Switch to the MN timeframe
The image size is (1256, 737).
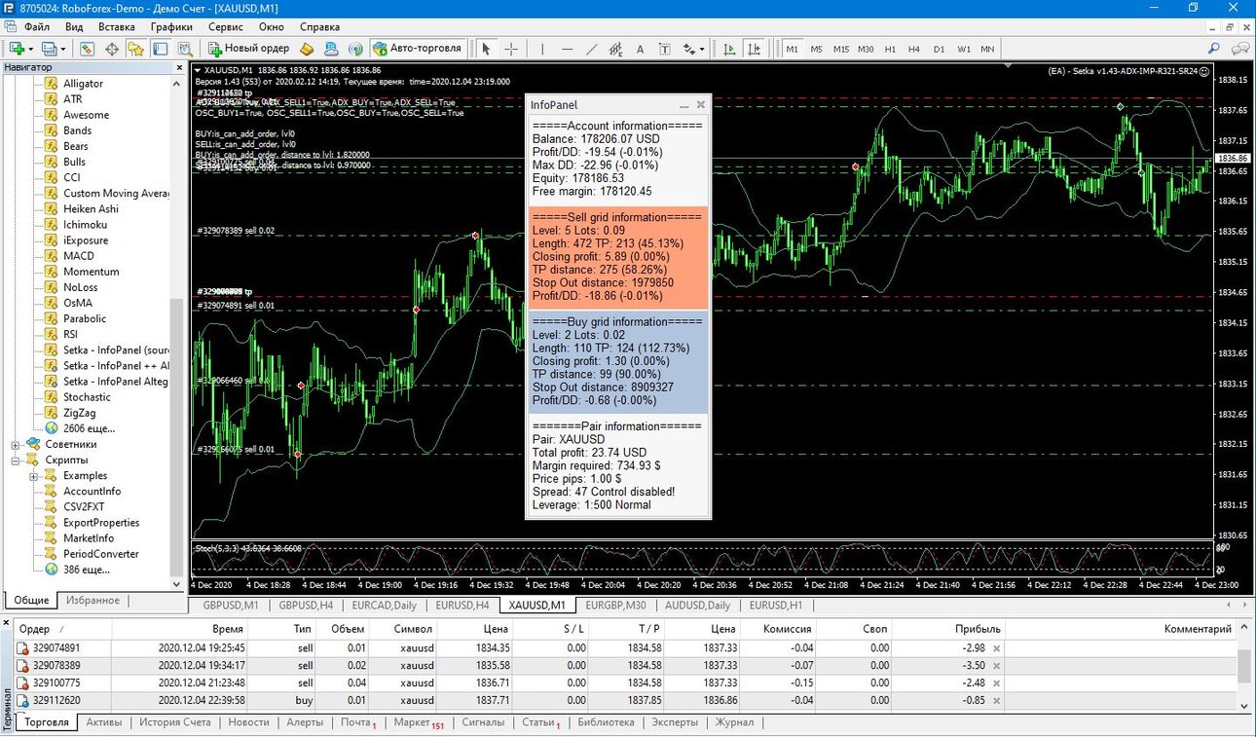click(987, 49)
